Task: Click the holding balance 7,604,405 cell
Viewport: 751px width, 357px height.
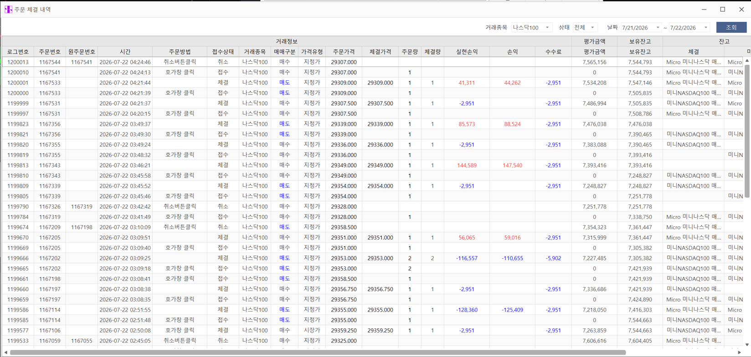Action: click(x=640, y=341)
